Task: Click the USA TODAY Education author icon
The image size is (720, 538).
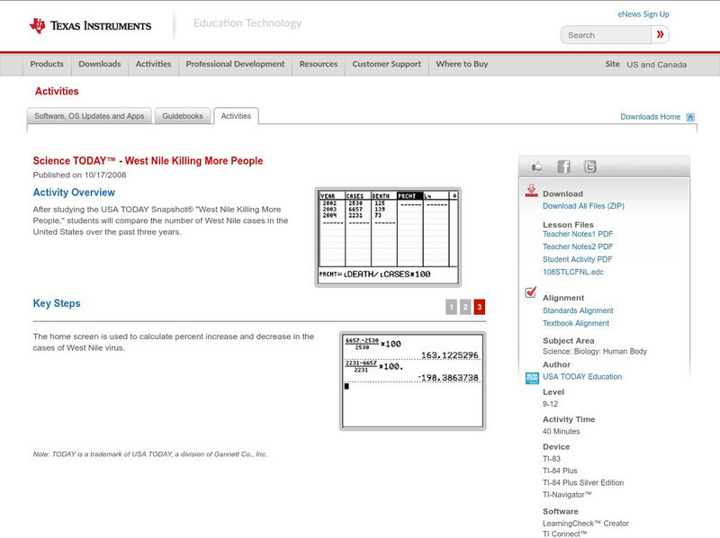Action: 532,376
